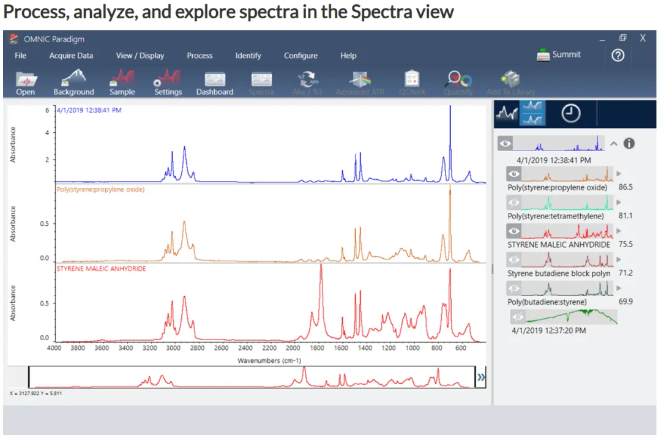Image resolution: width=661 pixels, height=435 pixels.
Task: Select Poly(styrene:propylene oxide) thumbnail spectrum
Action: pos(567,174)
